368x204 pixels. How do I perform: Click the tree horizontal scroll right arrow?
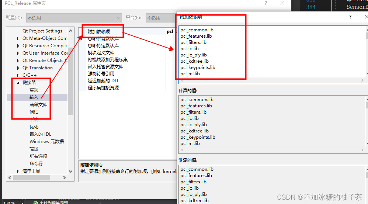tap(65, 178)
